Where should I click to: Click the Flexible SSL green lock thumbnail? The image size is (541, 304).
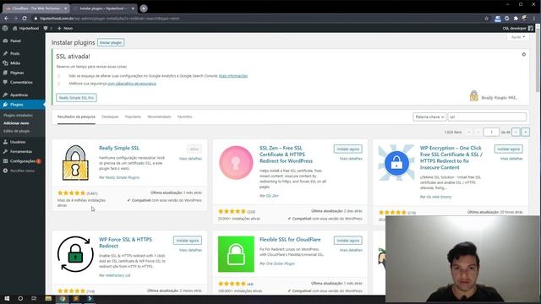click(x=236, y=254)
